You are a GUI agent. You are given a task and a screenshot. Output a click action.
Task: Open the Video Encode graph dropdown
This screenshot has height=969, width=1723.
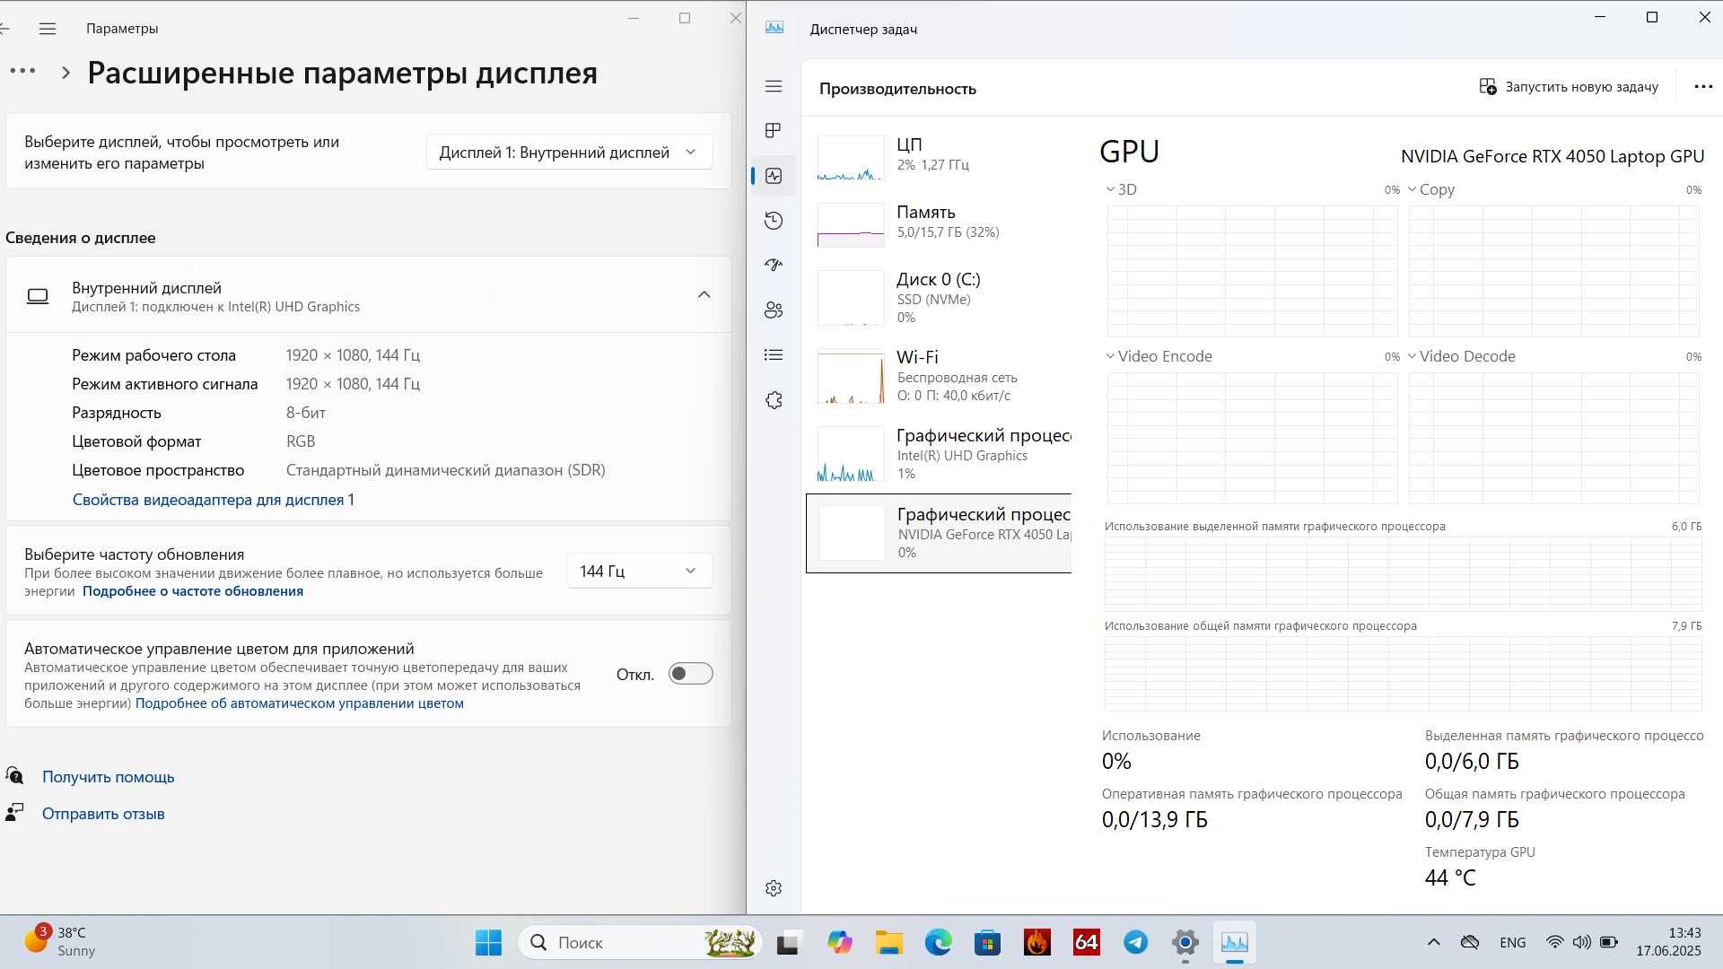[x=1159, y=356]
